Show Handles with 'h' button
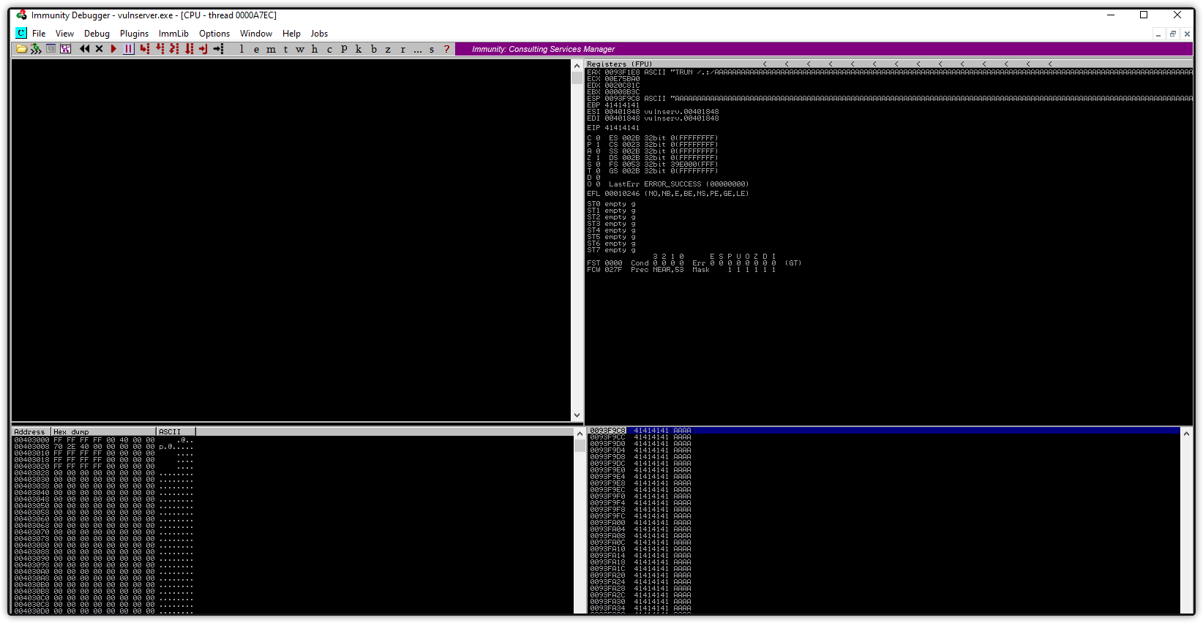The width and height of the screenshot is (1203, 623). 315,49
